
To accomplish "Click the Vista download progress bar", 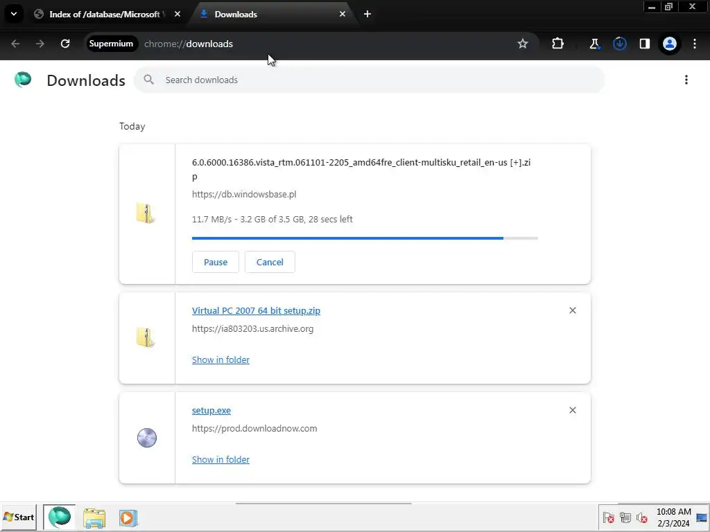I will [x=365, y=238].
